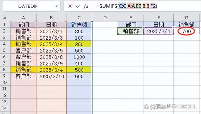Screen dimensions: 201x114
Task: Open the Insert Function fx dialog
Action: tap(86, 6)
